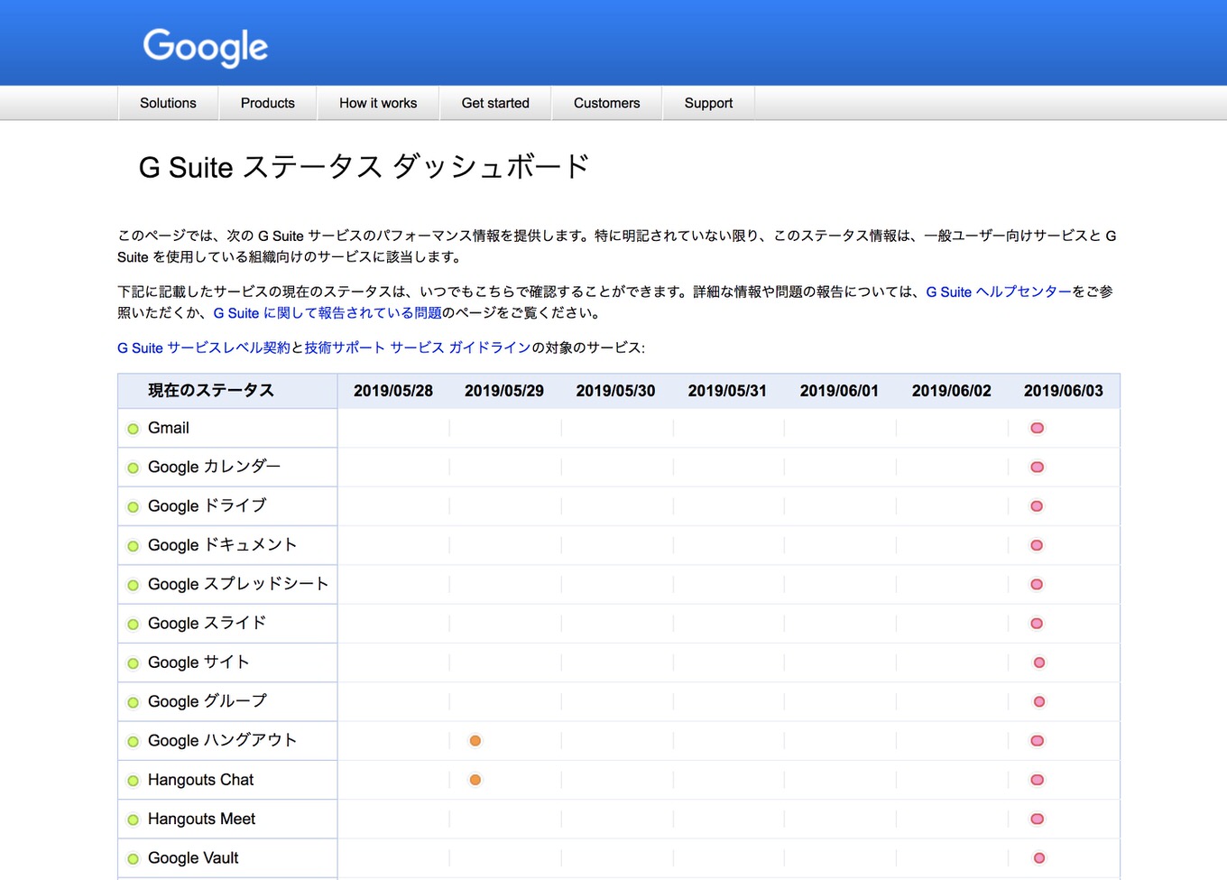Click Hangouts Chat pink dot on 2019/06/03
This screenshot has width=1227, height=880.
pos(1038,780)
